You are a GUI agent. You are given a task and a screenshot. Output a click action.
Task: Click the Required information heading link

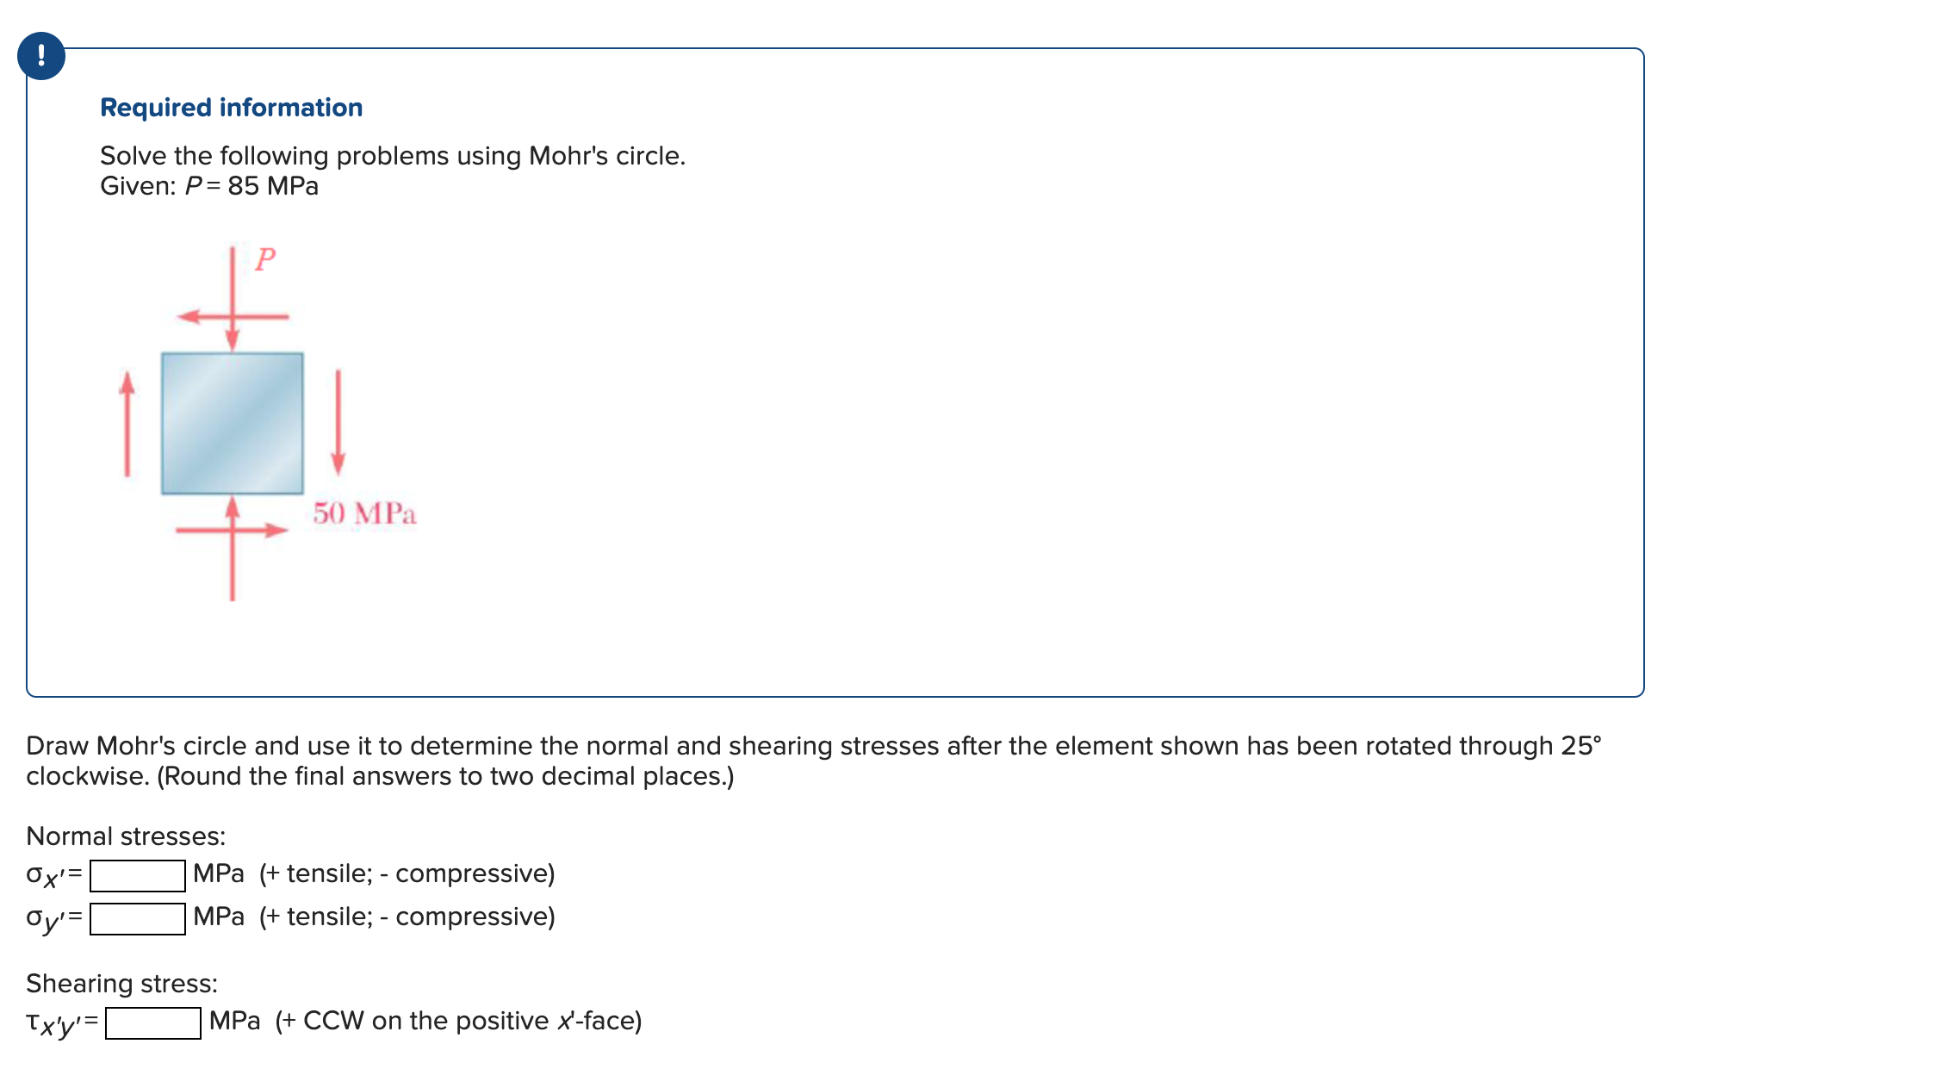click(231, 107)
